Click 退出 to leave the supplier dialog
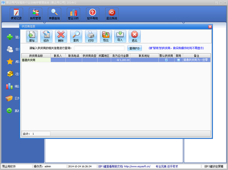Image resolution: width=228 pixels, height=170 pixels. point(135,36)
